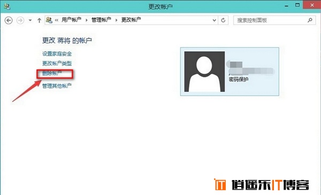This screenshot has width=321, height=195.
Task: Click the window system icon in title bar
Action: [7, 6]
